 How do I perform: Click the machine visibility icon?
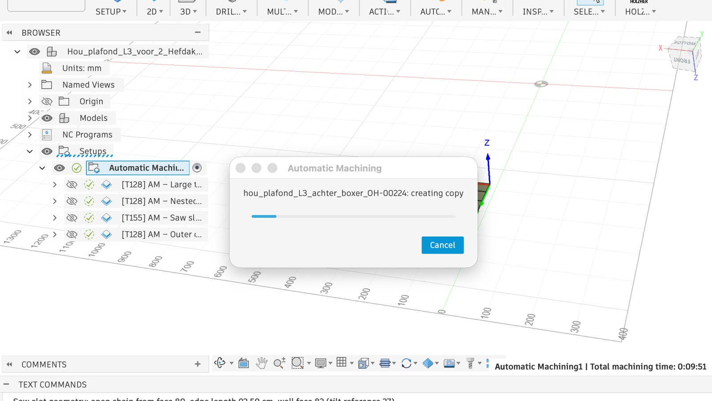449,363
